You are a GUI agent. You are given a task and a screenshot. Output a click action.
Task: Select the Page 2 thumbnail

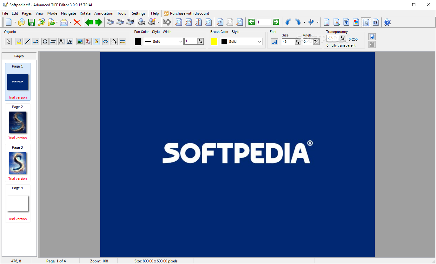(18, 122)
